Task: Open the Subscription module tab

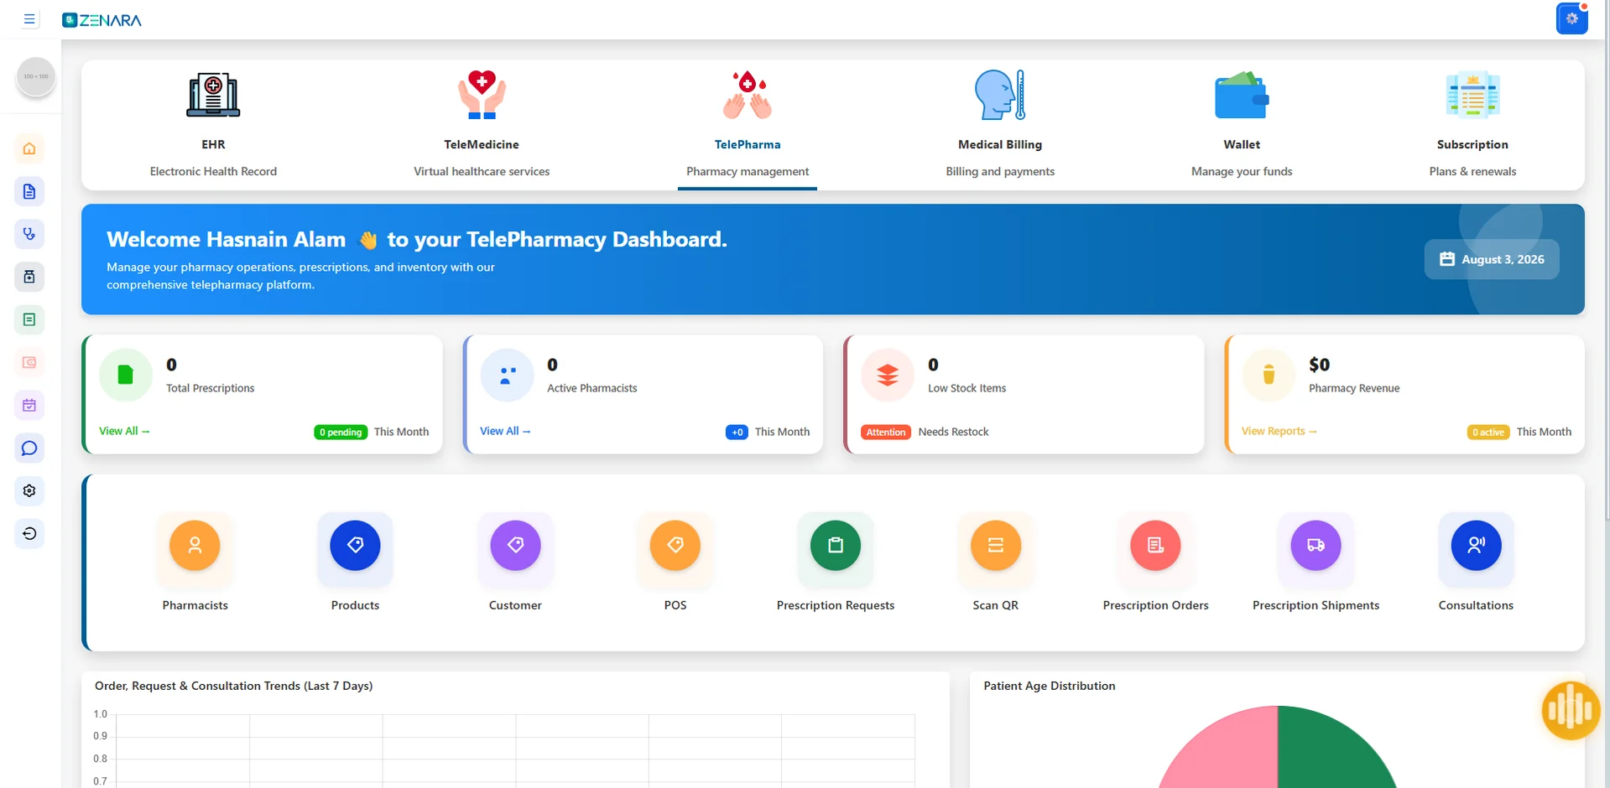Action: pyautogui.click(x=1472, y=124)
